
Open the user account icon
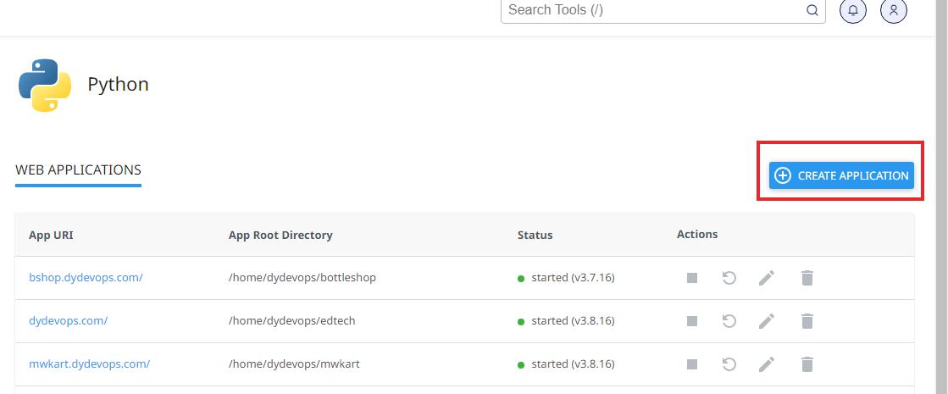coord(894,10)
